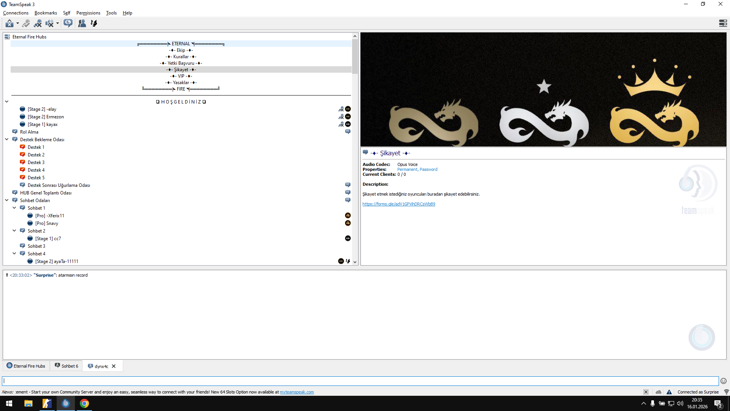Viewport: 730px width, 411px height.
Task: Click the wolf icon on ayaTa-11111's row
Action: point(348,261)
